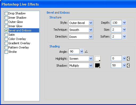
Task: Click the Angle field showing 90
Action: coord(74,51)
